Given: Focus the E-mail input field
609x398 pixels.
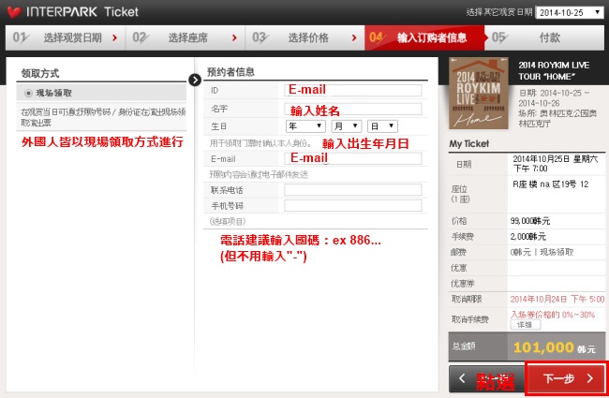Looking at the screenshot, I should coord(352,158).
